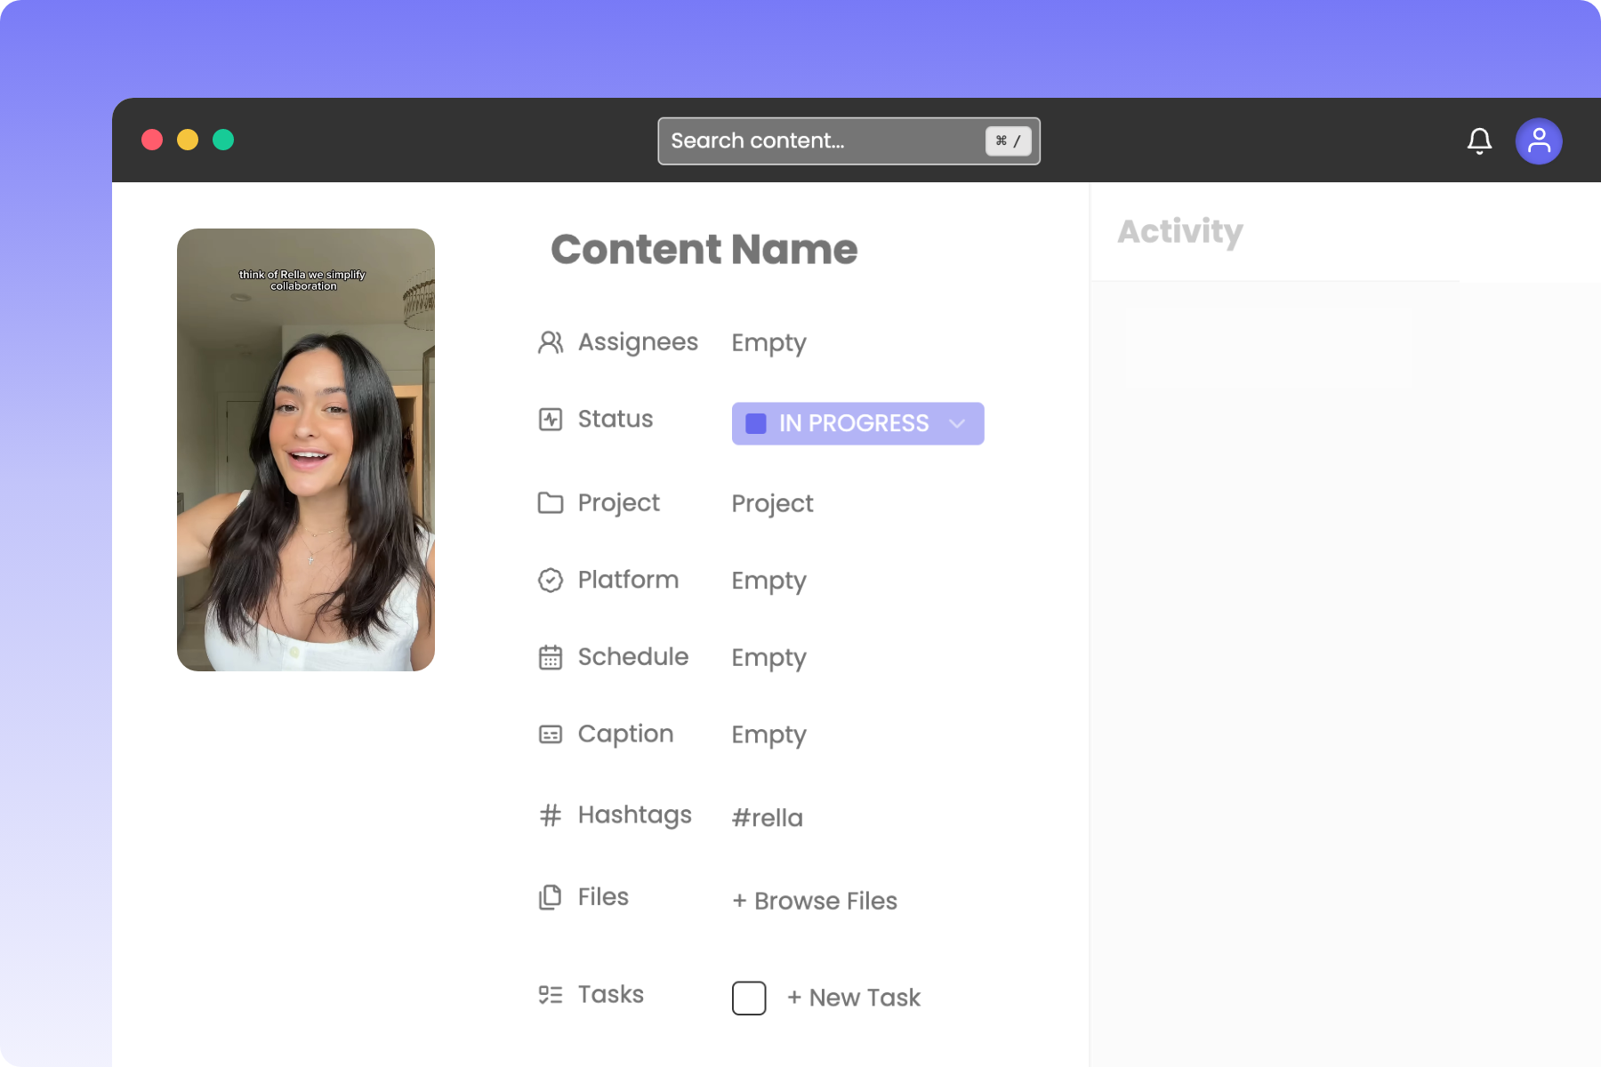Open the IN PROGRESS status dropdown
This screenshot has width=1601, height=1067.
[x=857, y=423]
